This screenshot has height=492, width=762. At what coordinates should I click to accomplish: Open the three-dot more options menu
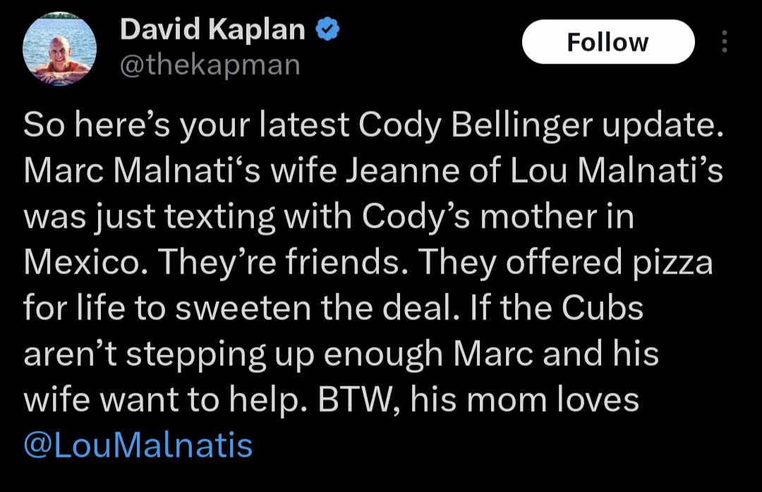(x=724, y=42)
